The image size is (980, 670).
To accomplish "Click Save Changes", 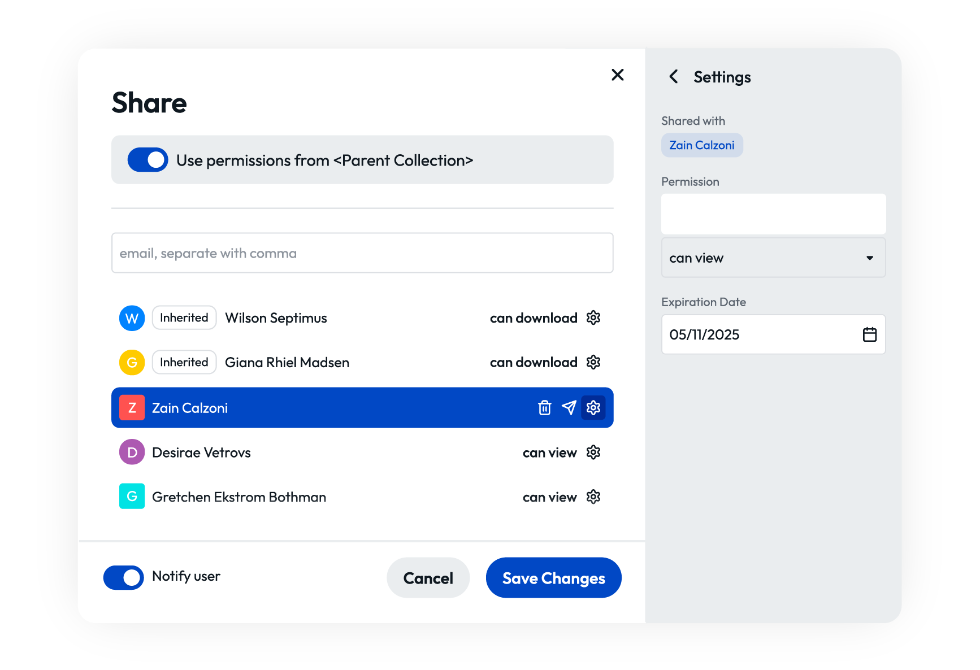I will pos(553,578).
